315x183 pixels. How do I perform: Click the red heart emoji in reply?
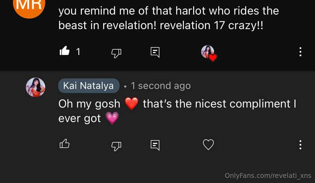pyautogui.click(x=131, y=104)
